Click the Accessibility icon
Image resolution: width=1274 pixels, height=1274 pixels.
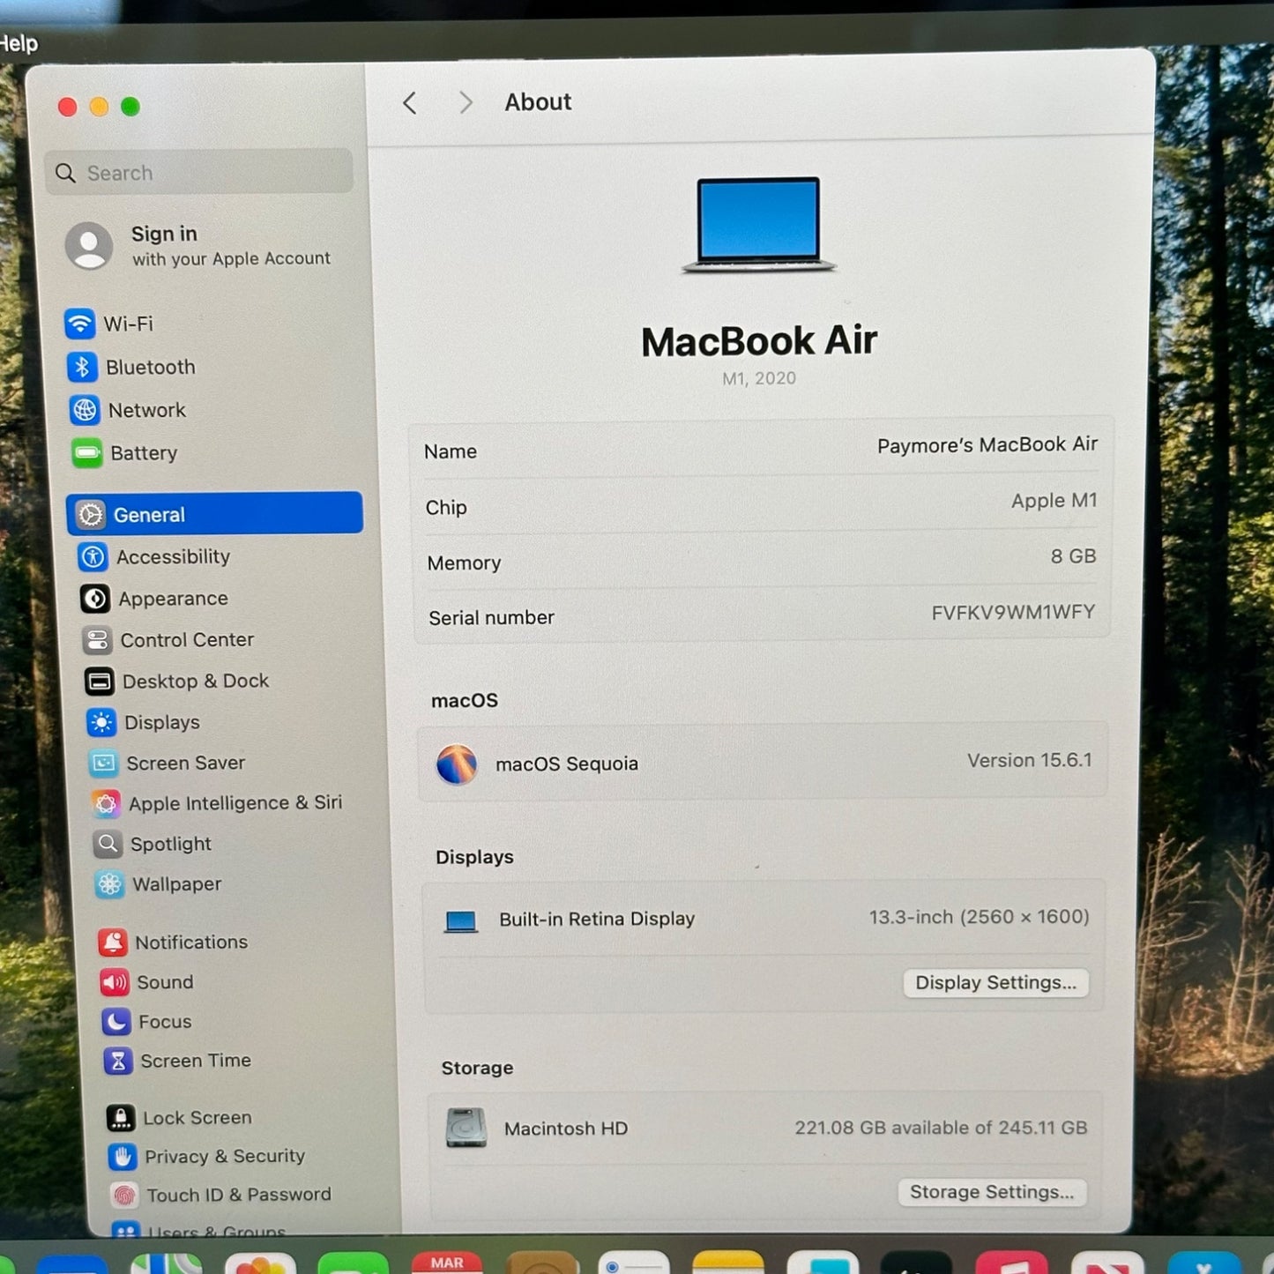(x=93, y=557)
